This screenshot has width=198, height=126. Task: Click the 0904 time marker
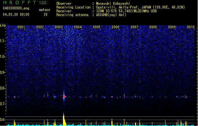pyautogui.click(x=78, y=27)
